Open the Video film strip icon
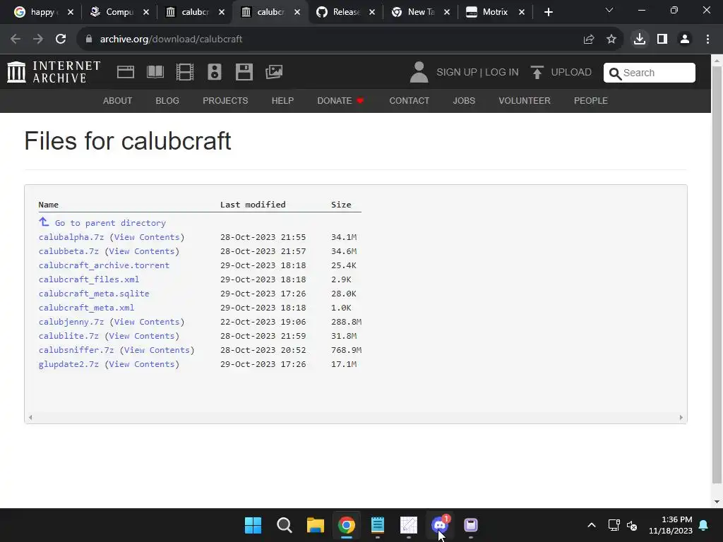This screenshot has width=723, height=542. point(185,72)
